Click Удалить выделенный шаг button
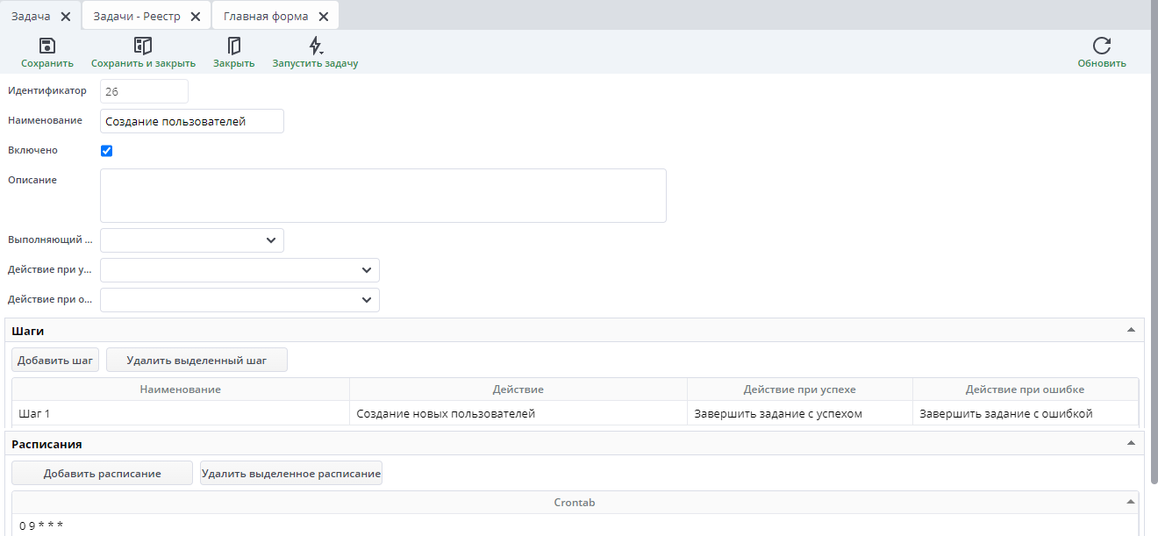This screenshot has width=1158, height=536. (x=197, y=360)
